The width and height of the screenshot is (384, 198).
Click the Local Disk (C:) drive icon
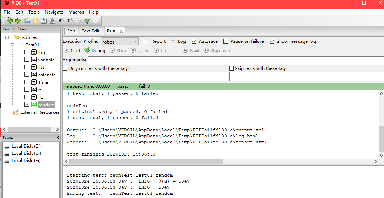click(x=7, y=147)
